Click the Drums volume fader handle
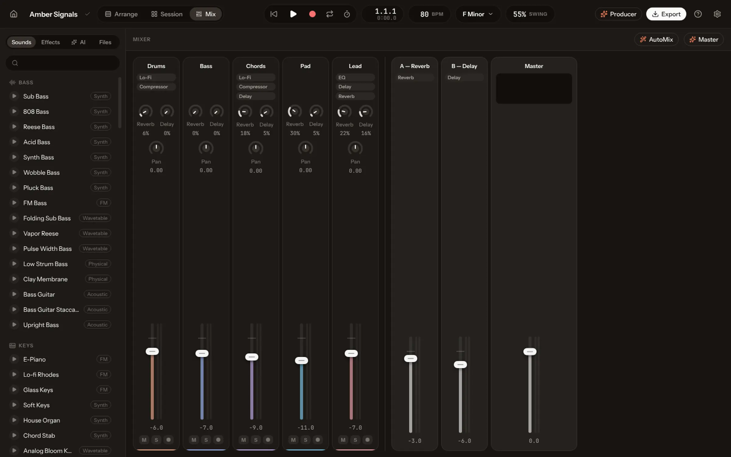731x457 pixels. 152,351
